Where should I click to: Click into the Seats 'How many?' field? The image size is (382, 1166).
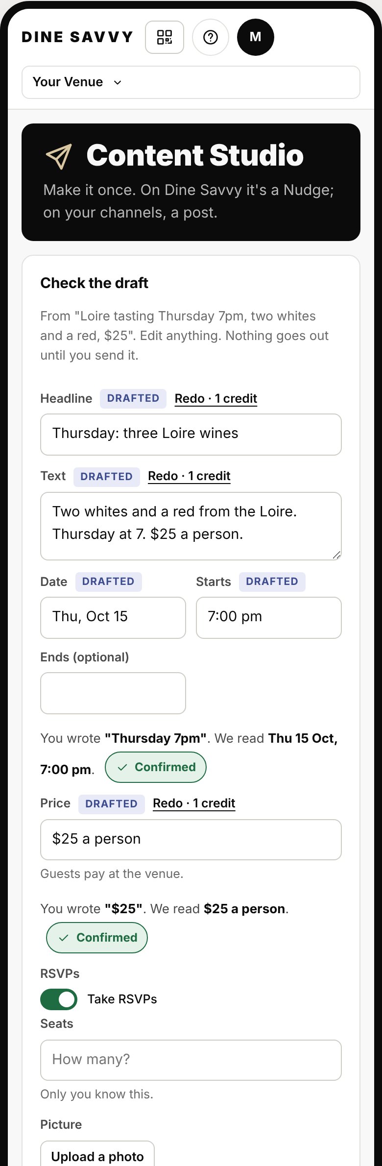tap(191, 1060)
